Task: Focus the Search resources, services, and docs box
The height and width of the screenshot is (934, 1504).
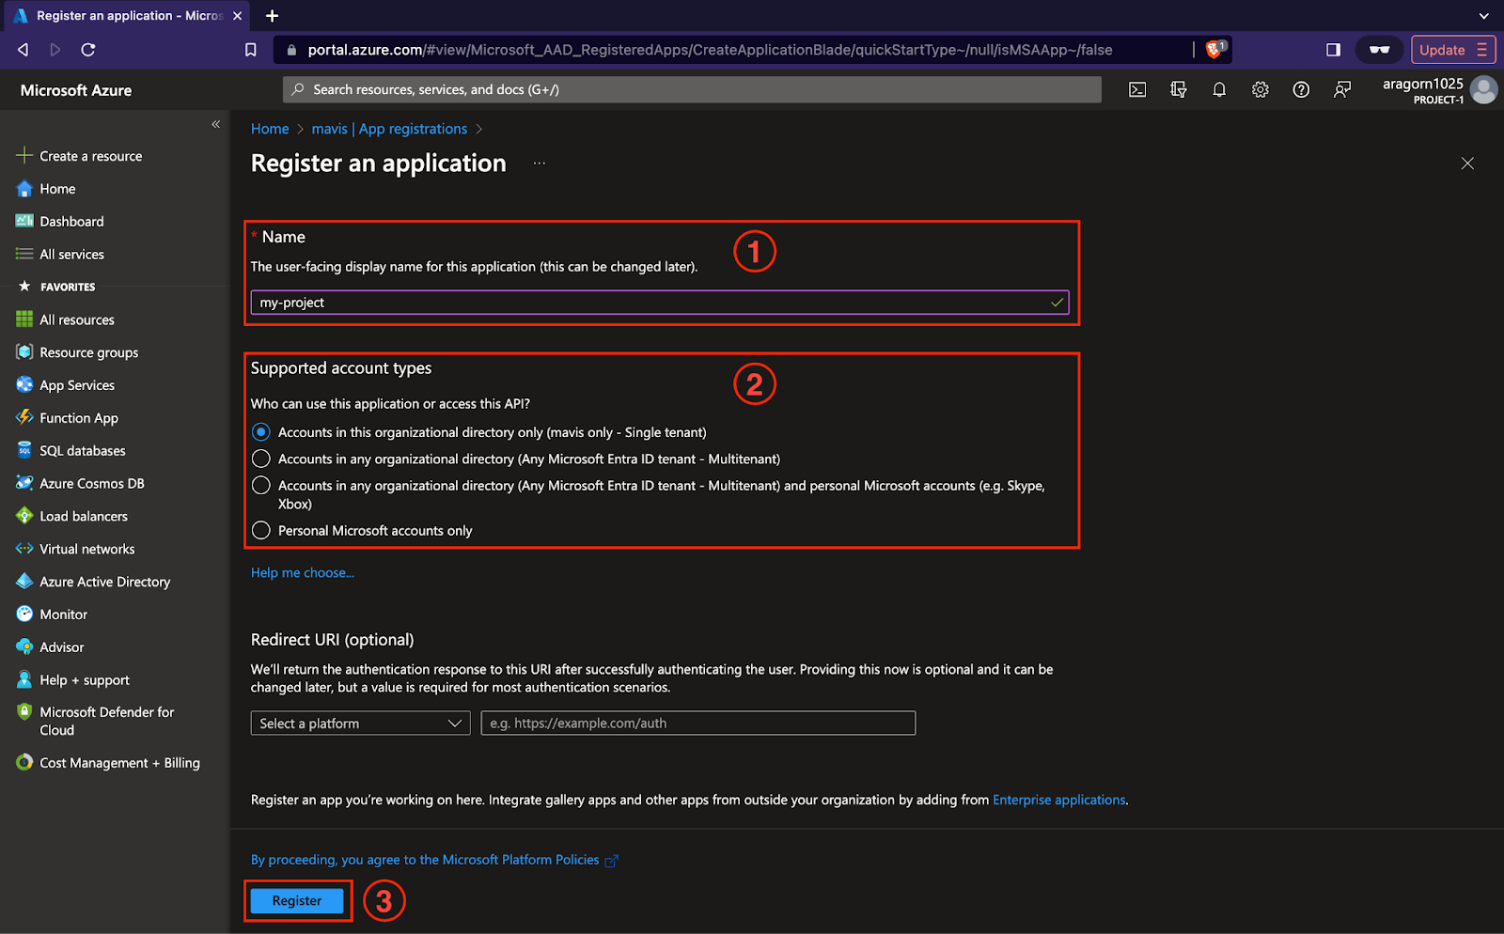Action: tap(692, 89)
